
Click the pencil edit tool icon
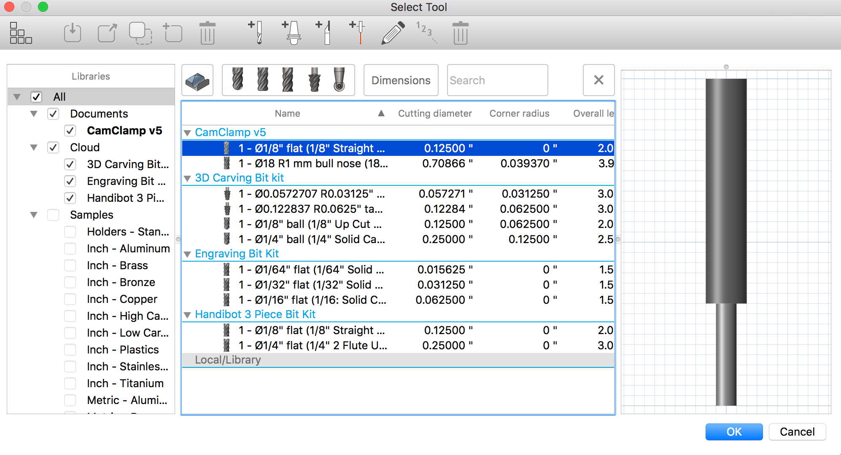pos(393,33)
